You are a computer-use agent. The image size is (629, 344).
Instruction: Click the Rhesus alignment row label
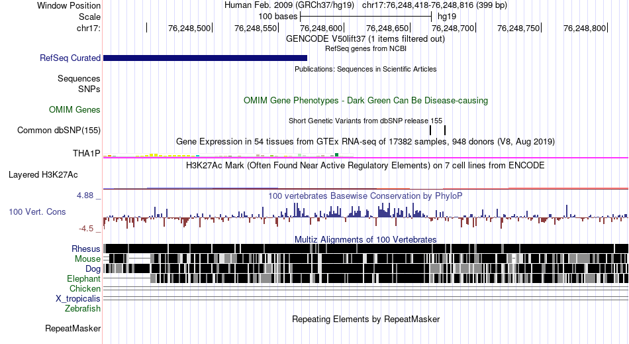coord(86,249)
